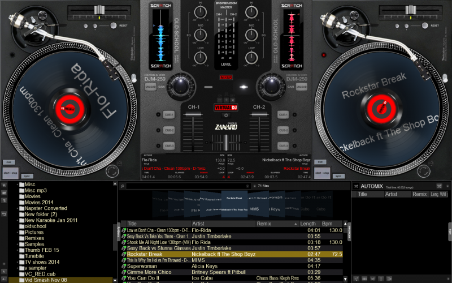
Task: Trigger CUE-1 on the right deck
Action: pyautogui.click(x=283, y=115)
